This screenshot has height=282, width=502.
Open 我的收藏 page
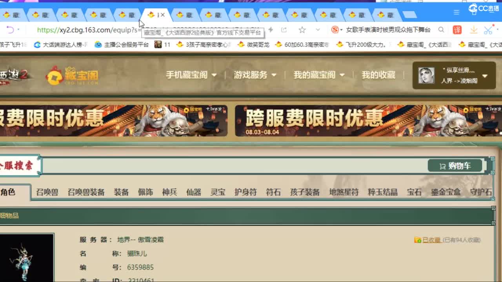[378, 74]
